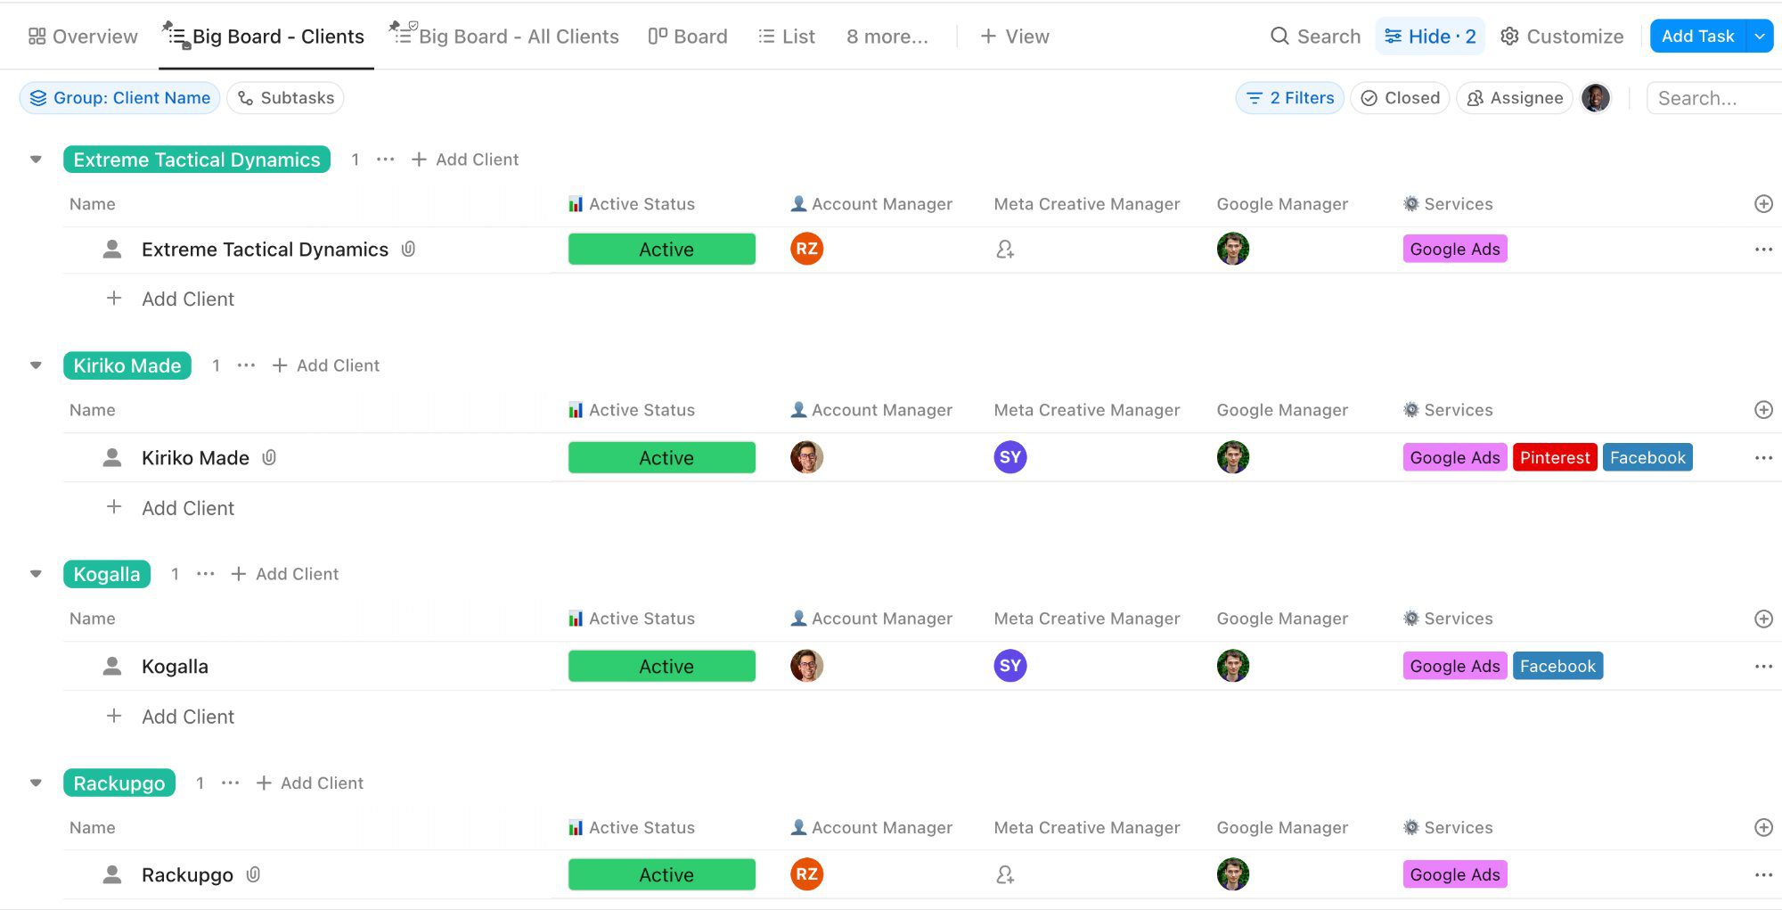Viewport: 1782px width, 910px height.
Task: Open the Overview tab
Action: [x=81, y=36]
